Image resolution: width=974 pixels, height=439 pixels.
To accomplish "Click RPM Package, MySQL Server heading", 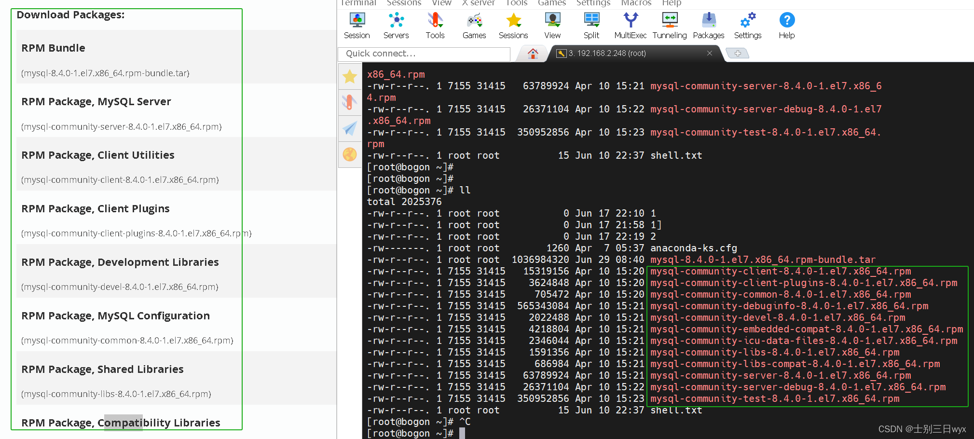I will coord(96,102).
